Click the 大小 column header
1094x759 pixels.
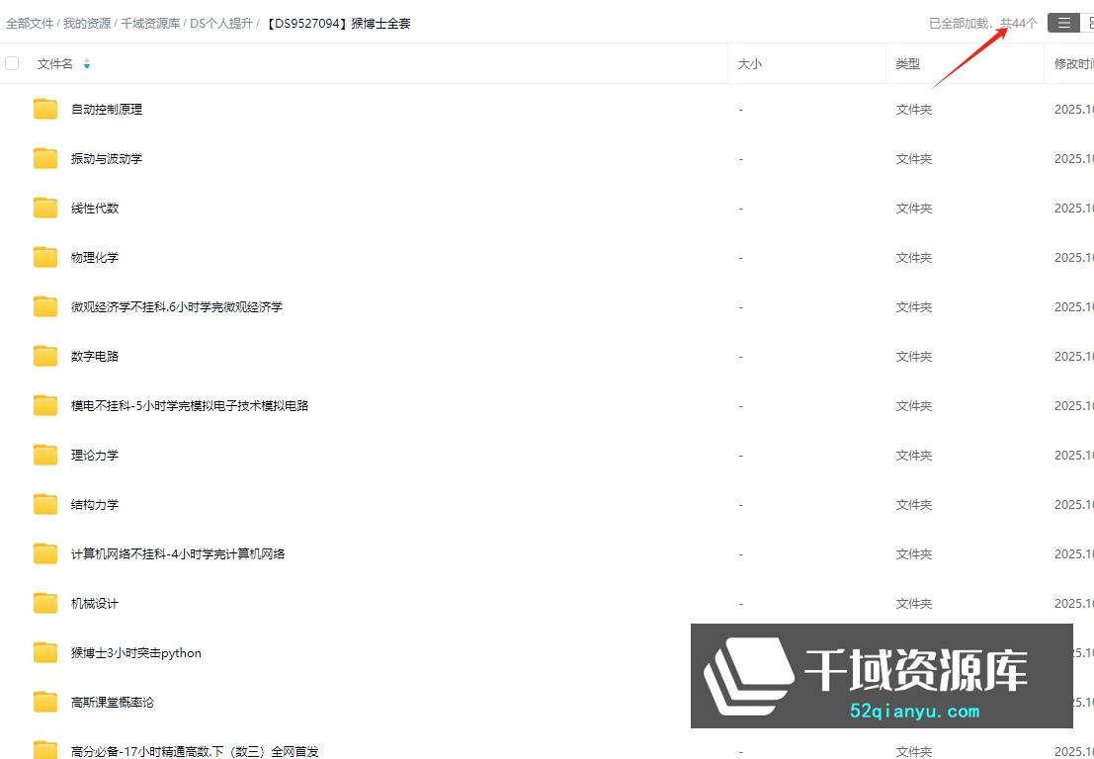tap(750, 64)
